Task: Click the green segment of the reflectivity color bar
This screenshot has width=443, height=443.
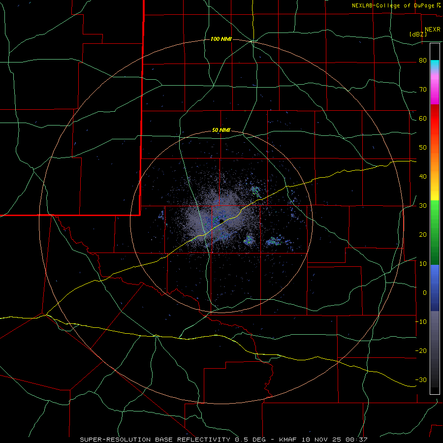Action: click(435, 232)
